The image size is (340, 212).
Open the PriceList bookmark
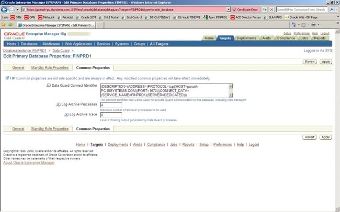point(65,17)
